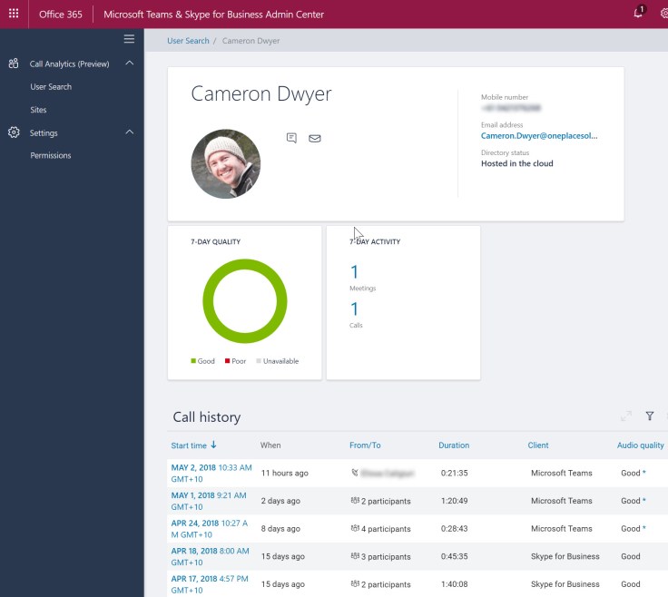Click the chat message icon for Cameron Dwyer
Screen dimensions: 668x597
point(291,138)
